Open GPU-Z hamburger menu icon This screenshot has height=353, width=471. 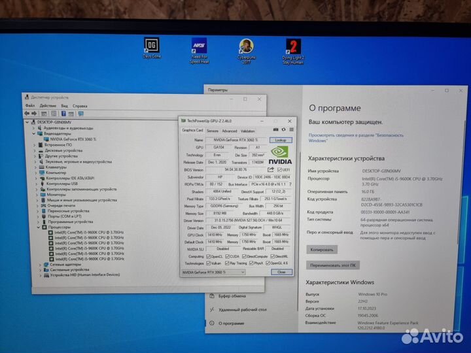point(291,129)
